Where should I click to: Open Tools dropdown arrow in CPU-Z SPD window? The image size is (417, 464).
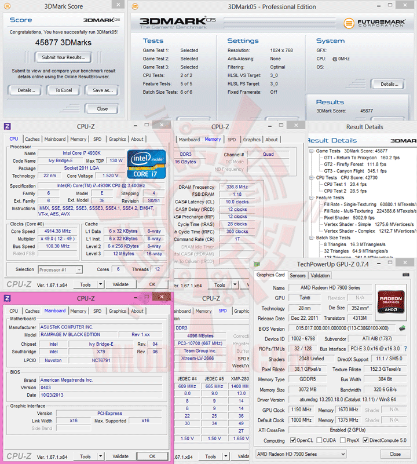click(225, 456)
